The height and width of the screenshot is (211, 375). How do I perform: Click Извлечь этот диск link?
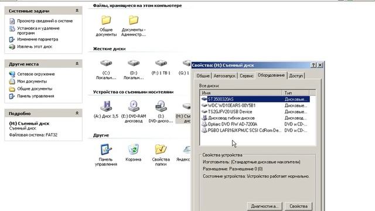(x=35, y=47)
